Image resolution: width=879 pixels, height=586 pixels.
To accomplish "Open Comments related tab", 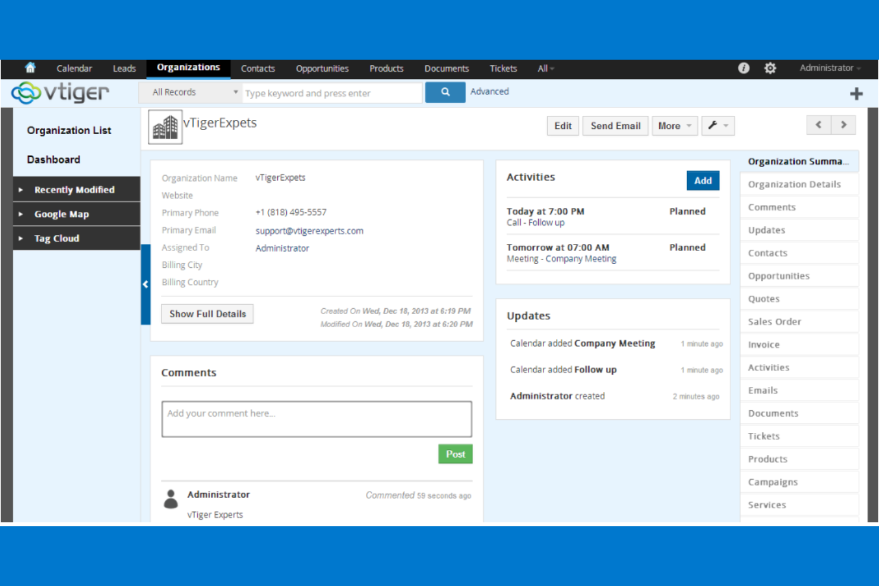I will point(799,207).
